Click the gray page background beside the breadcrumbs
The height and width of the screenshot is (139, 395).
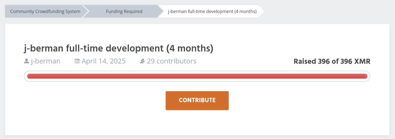pos(329,12)
